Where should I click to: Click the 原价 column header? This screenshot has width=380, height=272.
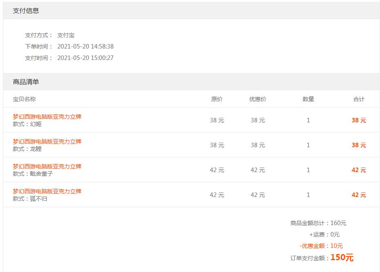[x=217, y=99]
